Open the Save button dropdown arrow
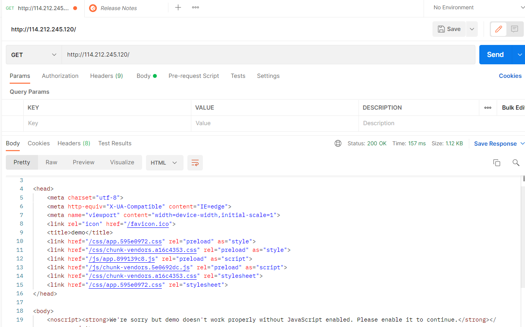525x327 pixels. pyautogui.click(x=472, y=29)
